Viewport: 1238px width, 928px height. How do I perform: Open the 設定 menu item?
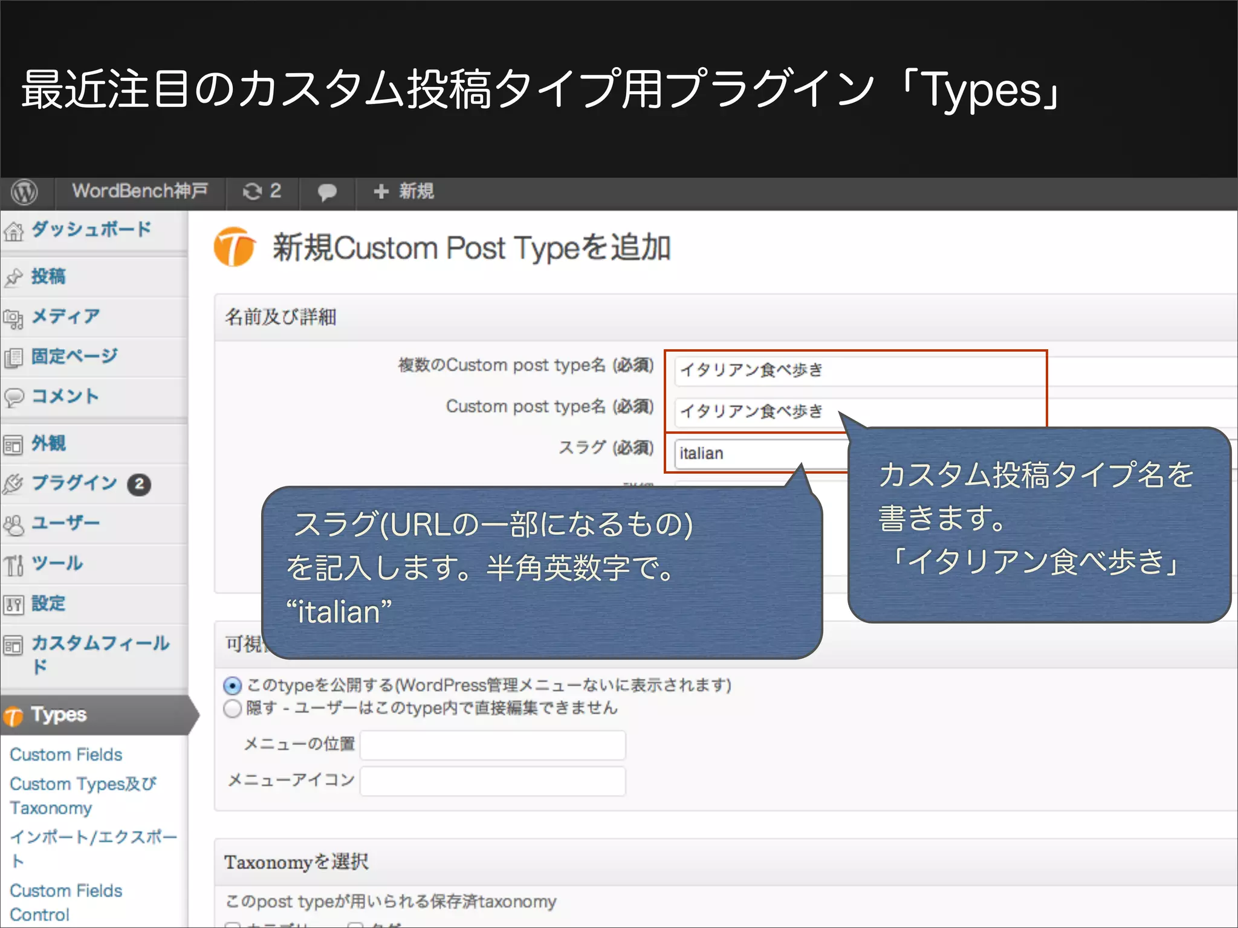48,603
